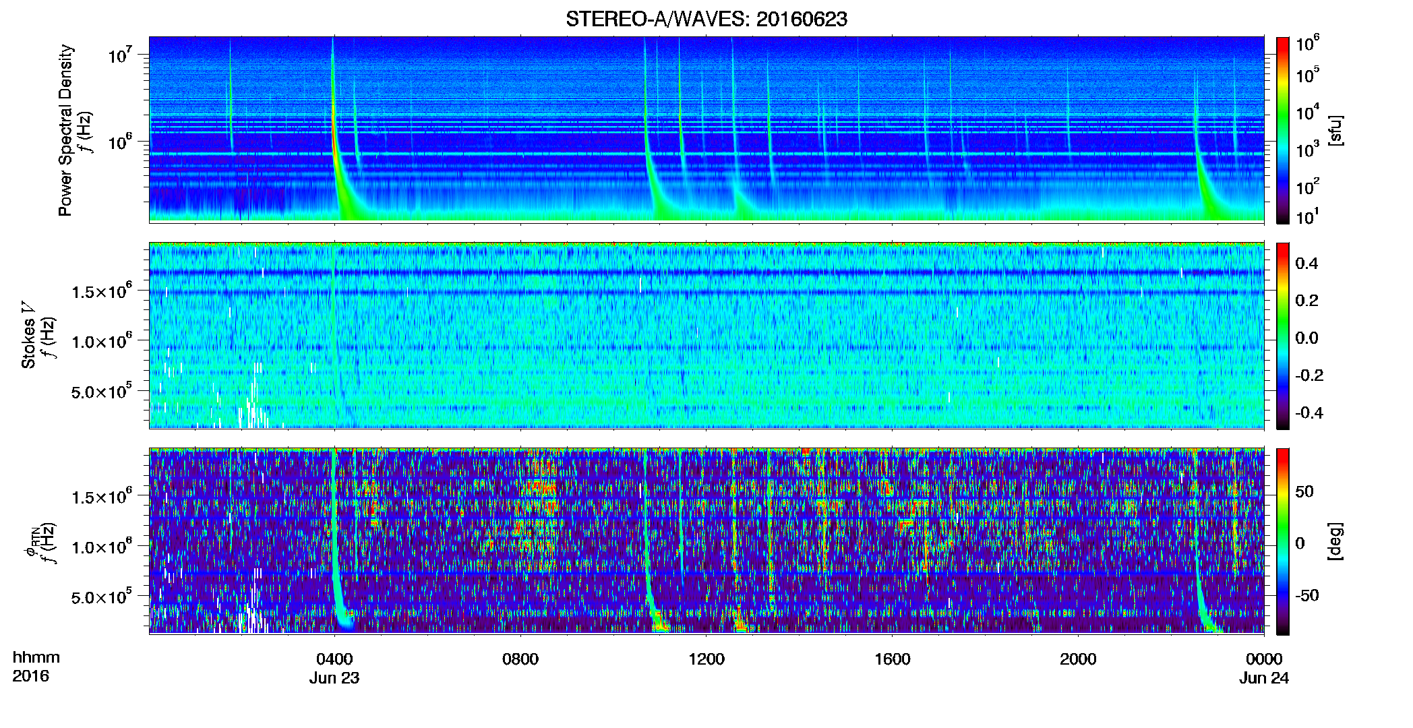Click the 1.5×10^6 tick in the φ RTN panel
The height and width of the screenshot is (728, 1413).
click(102, 497)
